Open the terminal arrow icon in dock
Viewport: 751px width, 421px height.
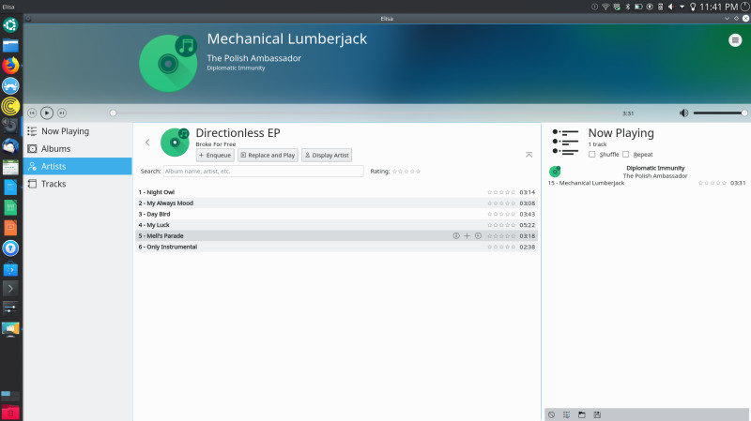(x=10, y=289)
